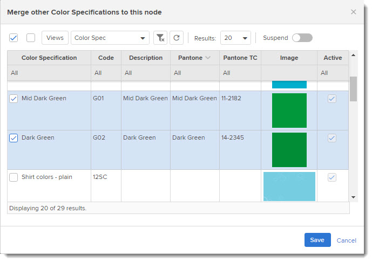372x262 pixels.
Task: Click Shirt colors - plain name
Action: click(47, 177)
